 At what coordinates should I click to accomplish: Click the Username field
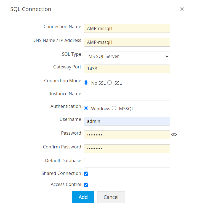127,121
